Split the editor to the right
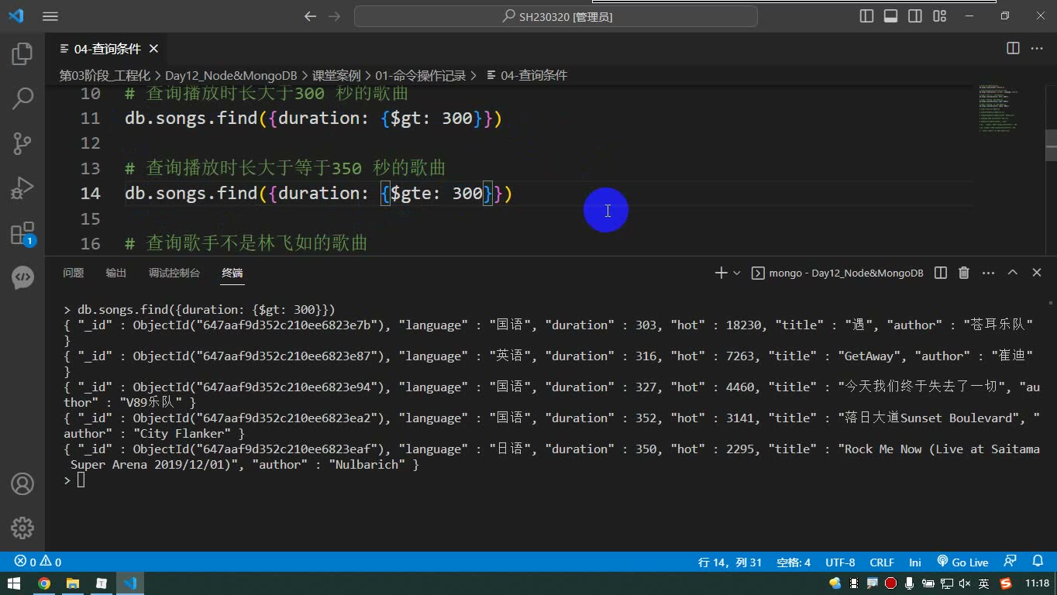The image size is (1057, 595). [x=1013, y=49]
